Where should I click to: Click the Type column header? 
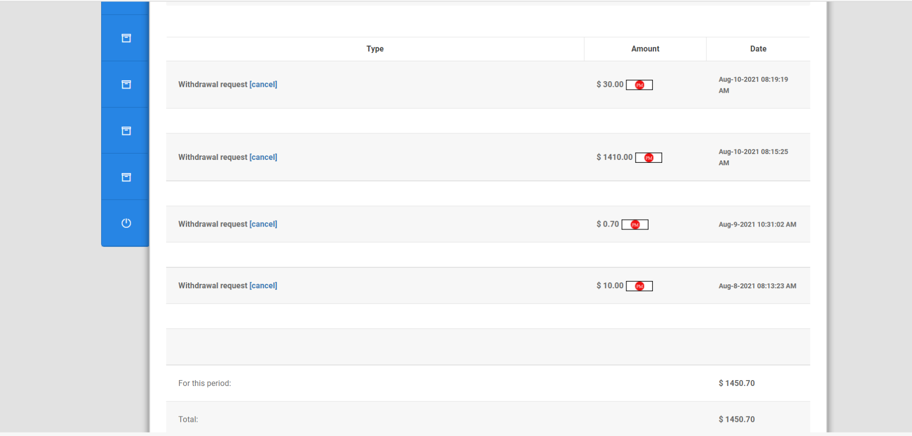375,49
